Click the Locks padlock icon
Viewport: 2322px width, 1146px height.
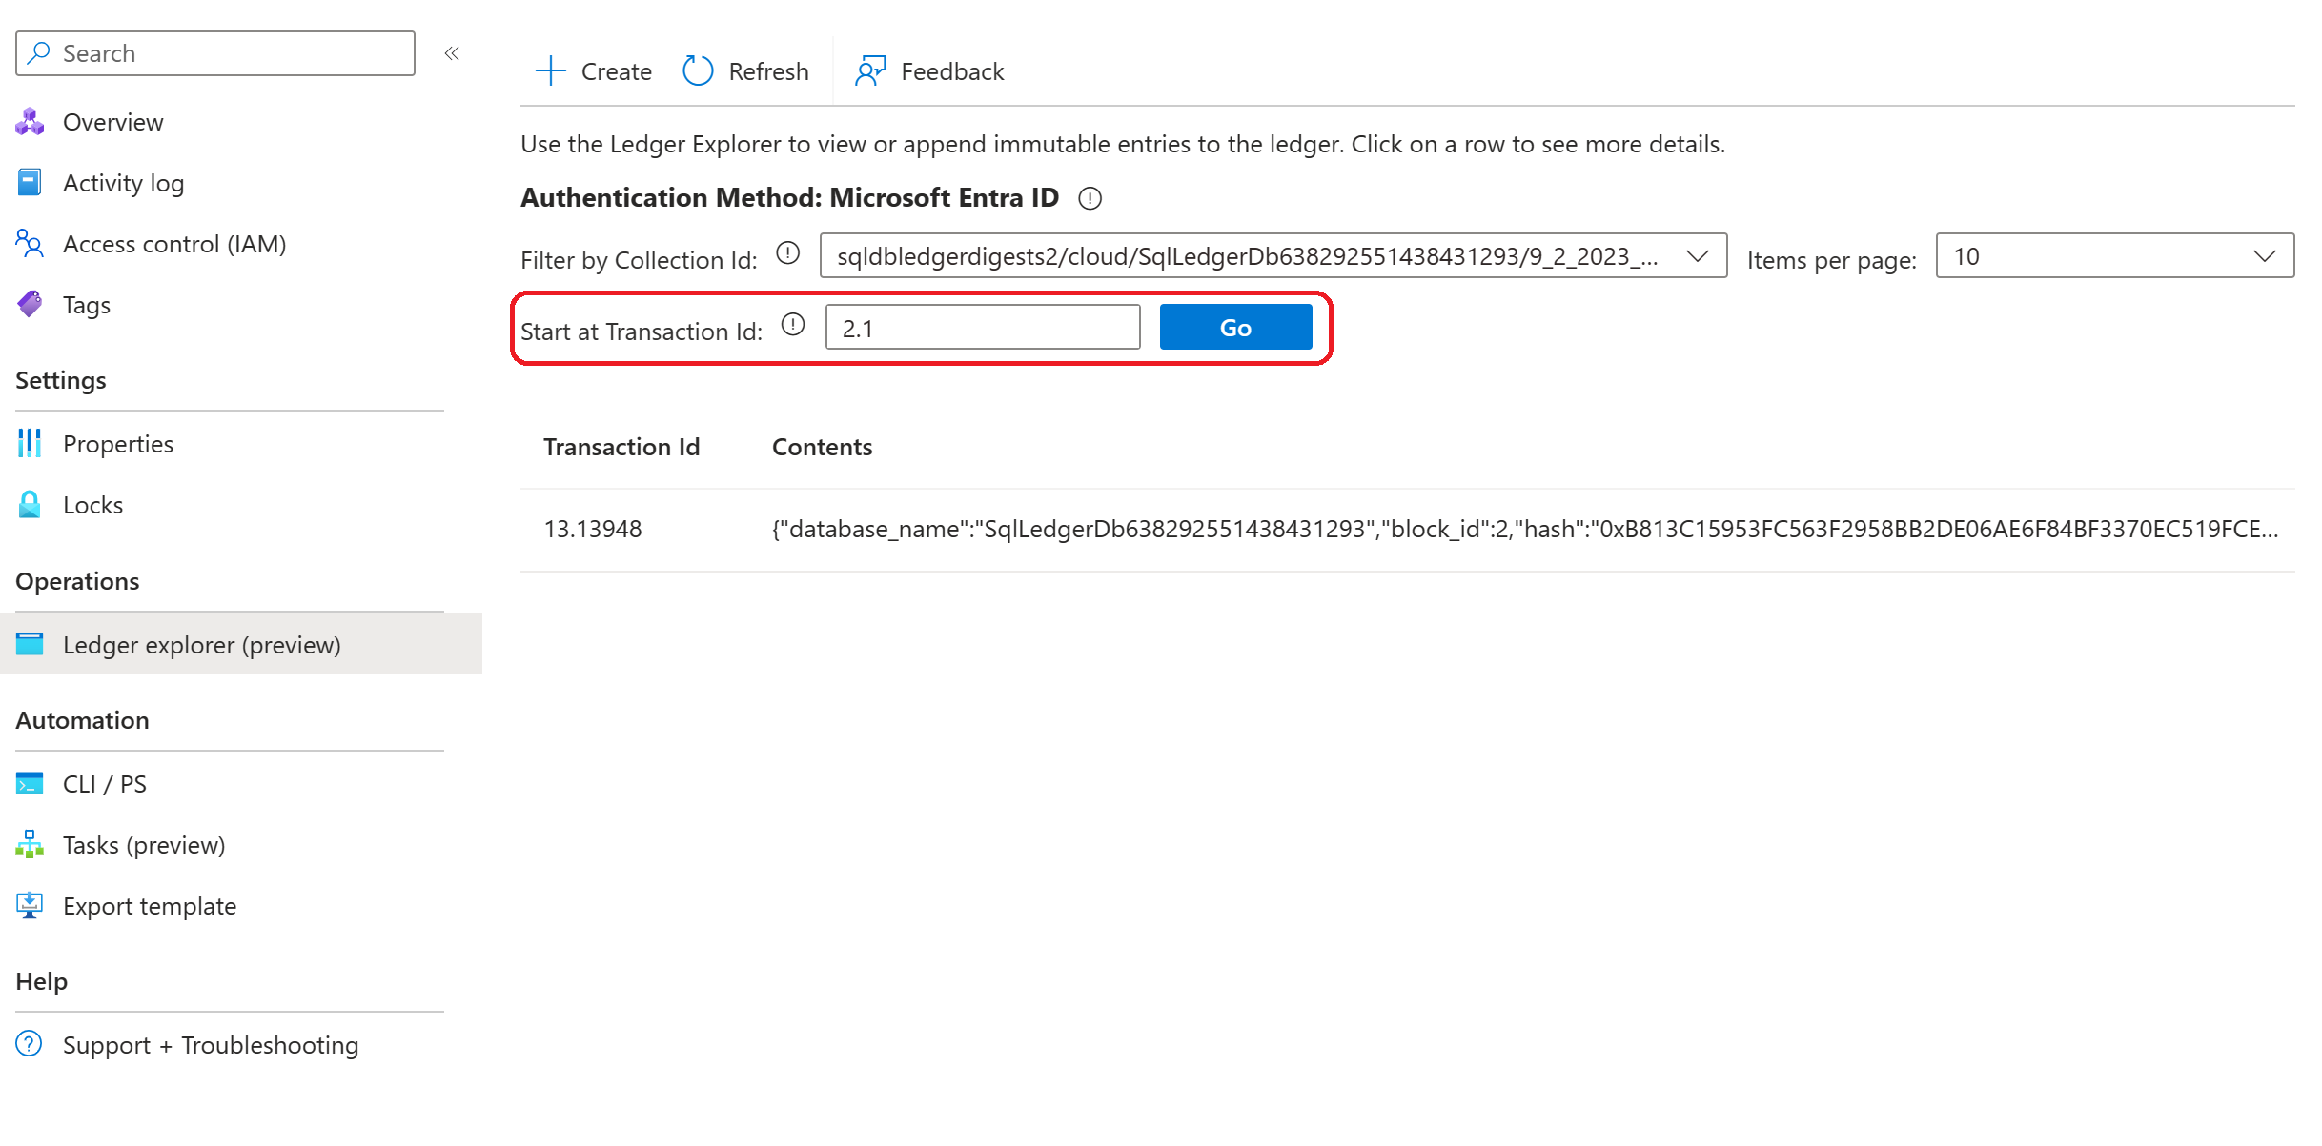(30, 505)
